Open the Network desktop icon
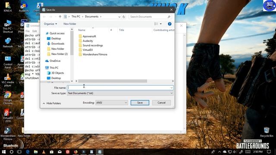The height and width of the screenshot is (155, 276). point(8,43)
